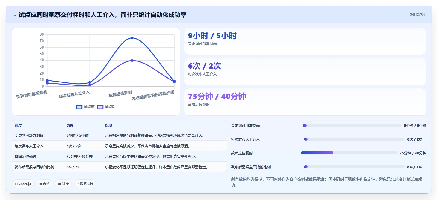Click the 对比矩阵 label in header
Screen dimensions: 438x200
tap(418, 14)
